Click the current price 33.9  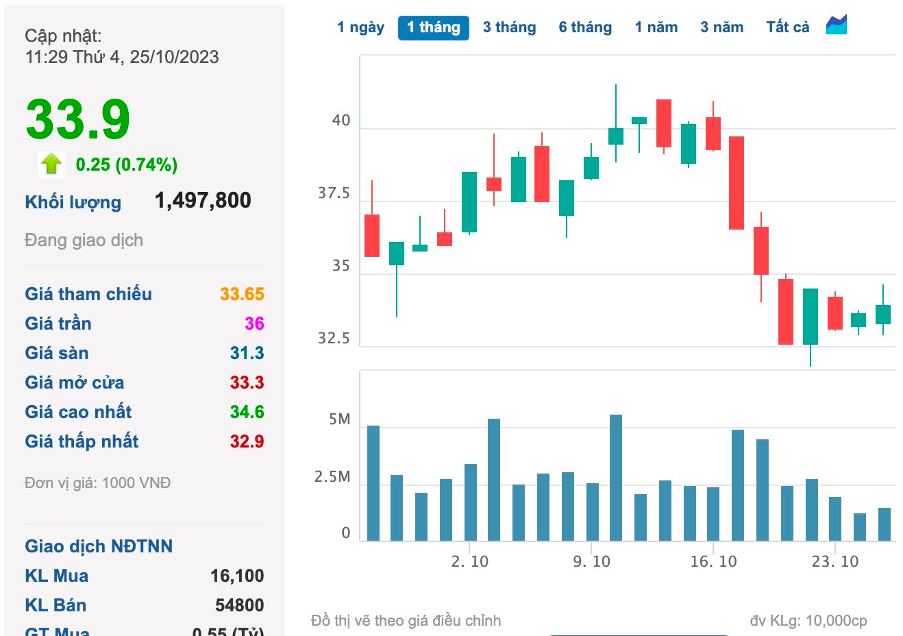[77, 119]
